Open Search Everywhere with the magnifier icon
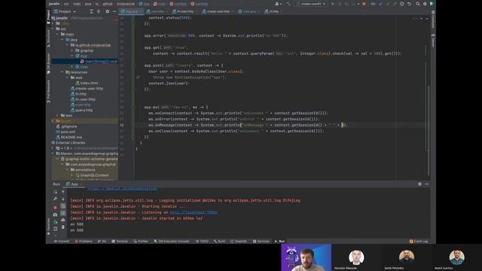482x271 pixels. (x=417, y=4)
